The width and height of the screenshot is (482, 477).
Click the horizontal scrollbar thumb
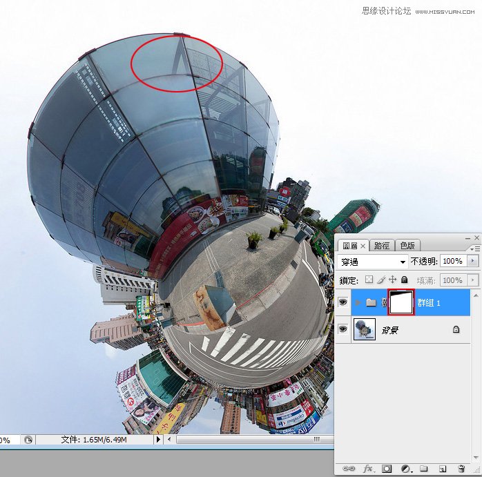(316, 439)
